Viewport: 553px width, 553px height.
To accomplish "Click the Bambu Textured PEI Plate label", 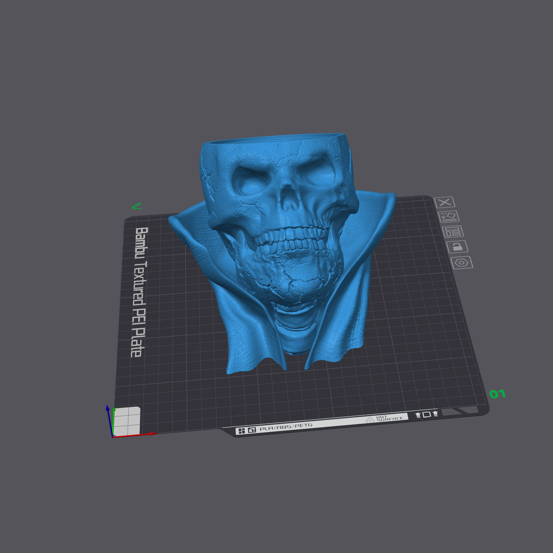I will pyautogui.click(x=140, y=292).
